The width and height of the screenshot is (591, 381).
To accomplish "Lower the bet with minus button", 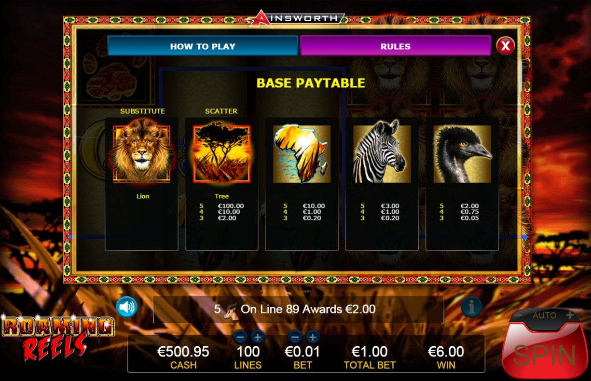I will click(x=295, y=337).
